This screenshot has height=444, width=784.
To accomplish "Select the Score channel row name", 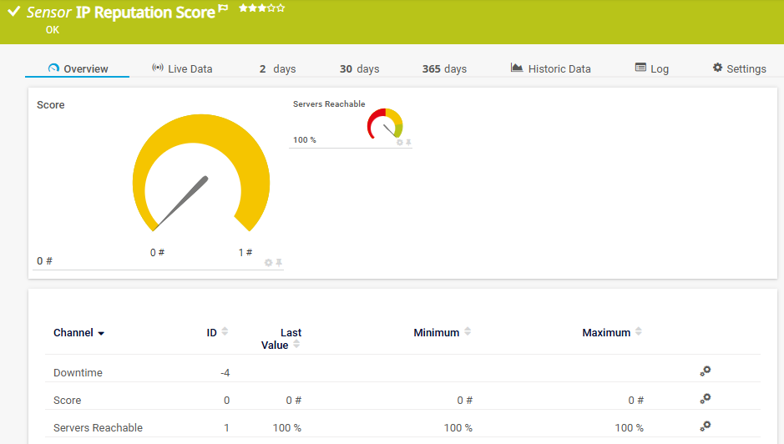I will 67,400.
